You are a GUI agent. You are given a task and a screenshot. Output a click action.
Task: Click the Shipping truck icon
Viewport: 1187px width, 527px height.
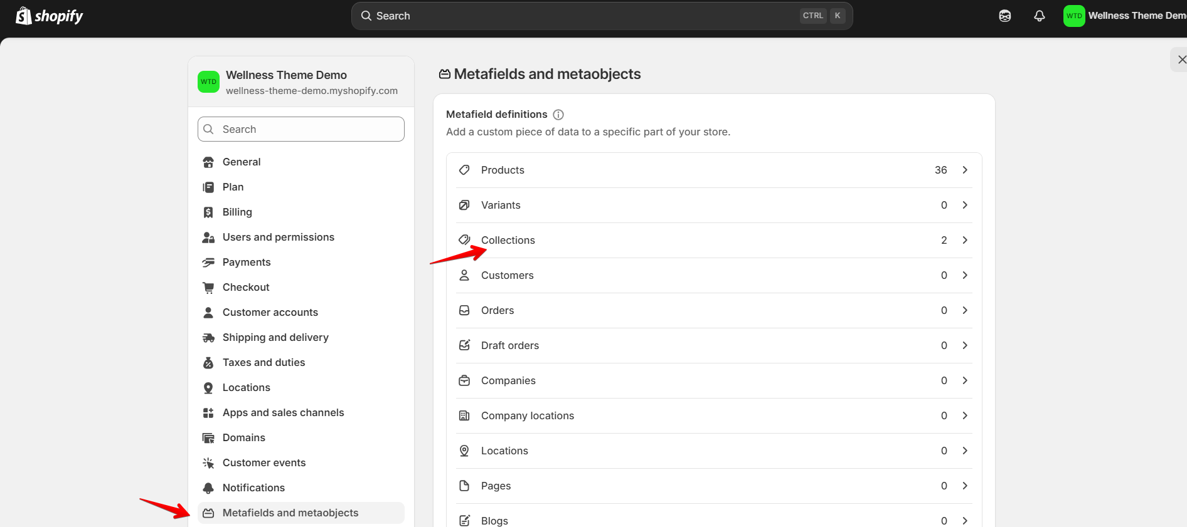[x=208, y=338]
